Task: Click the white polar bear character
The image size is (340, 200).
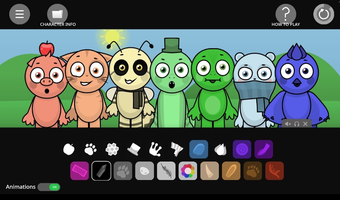Action: [254, 90]
